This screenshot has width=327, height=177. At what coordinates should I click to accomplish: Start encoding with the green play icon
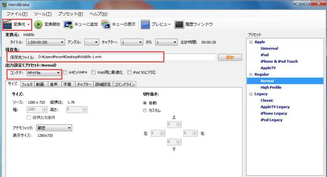point(38,24)
